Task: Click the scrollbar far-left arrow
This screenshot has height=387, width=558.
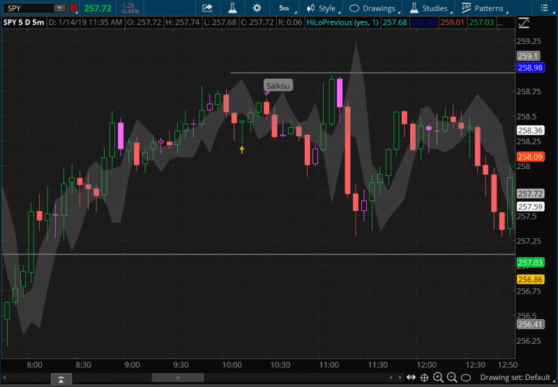Action: pyautogui.click(x=5, y=377)
